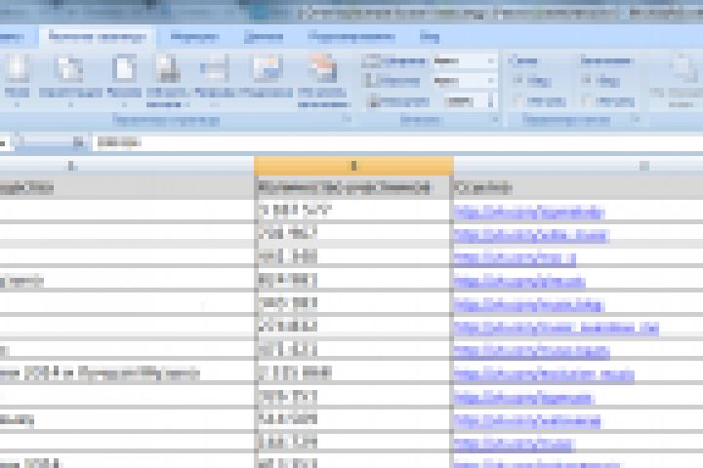Viewport: 703px width, 468px height.
Task: Open the hyperlink in the first data row
Action: 529,213
